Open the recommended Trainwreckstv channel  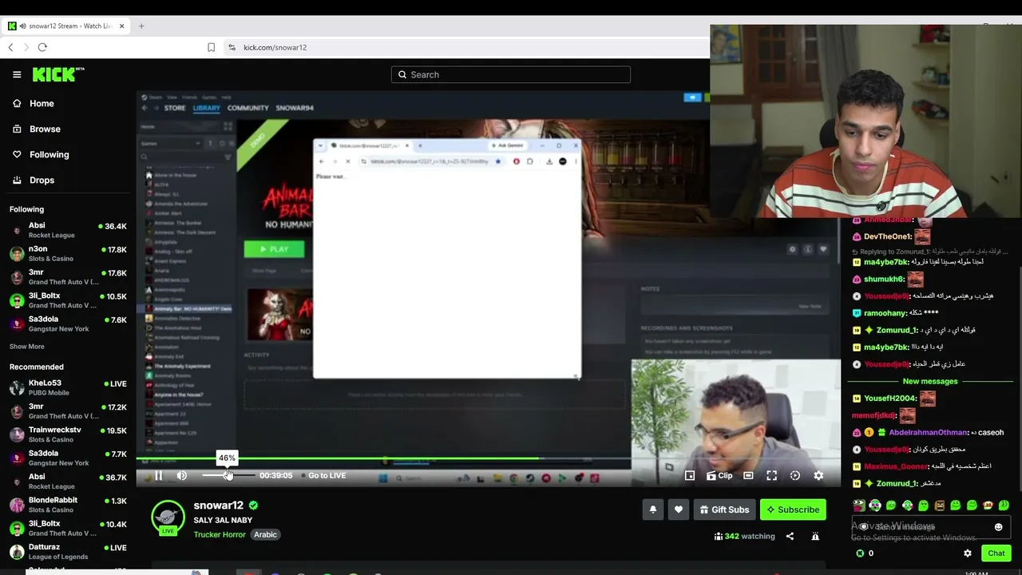point(68,434)
